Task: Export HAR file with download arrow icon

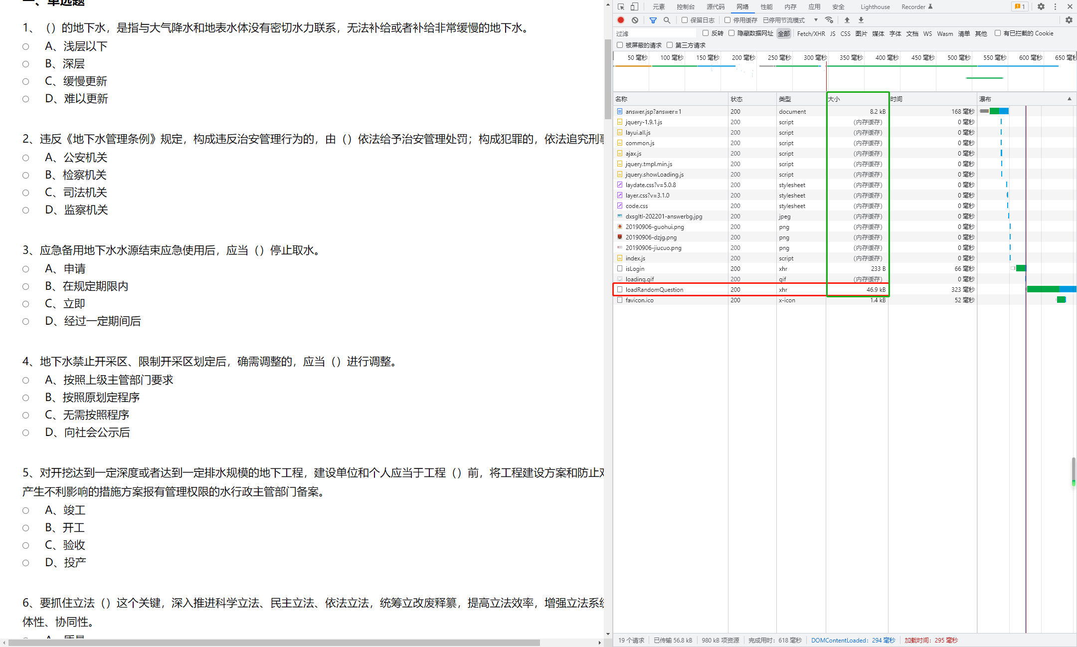Action: [x=861, y=20]
